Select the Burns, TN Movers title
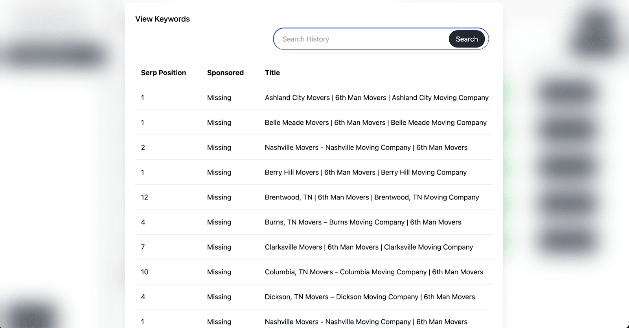This screenshot has width=629, height=328. pos(363,222)
